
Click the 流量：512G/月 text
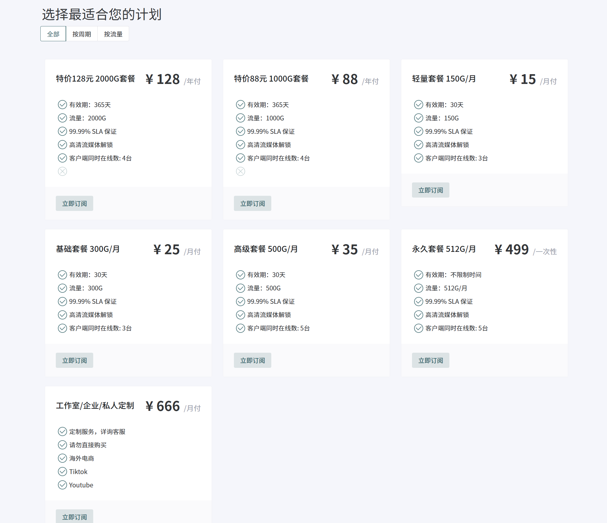point(446,288)
